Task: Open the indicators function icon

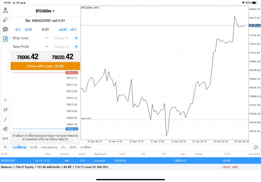Action: 5,119
